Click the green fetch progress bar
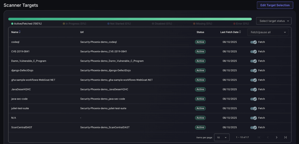The width and height of the screenshot is (299, 144). click(x=130, y=19)
